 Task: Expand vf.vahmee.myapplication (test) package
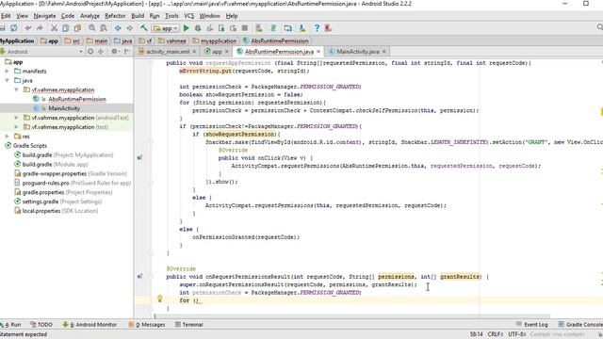pos(16,127)
